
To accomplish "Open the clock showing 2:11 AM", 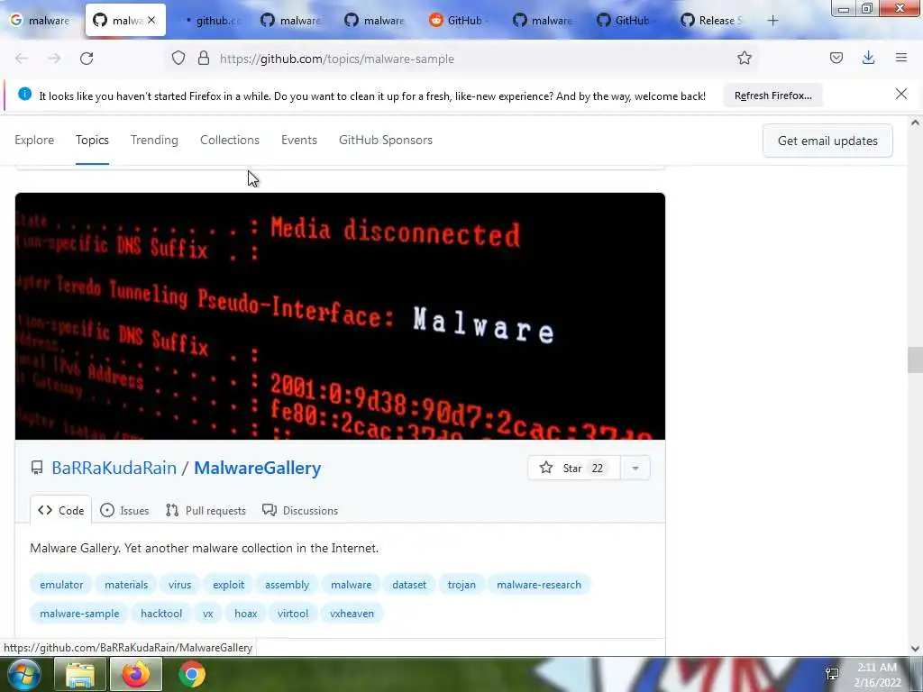I will pos(877,675).
